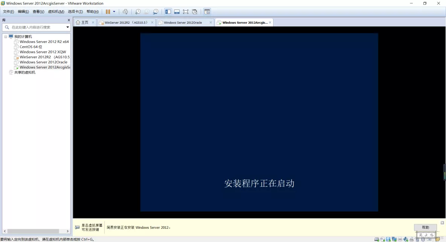Select CentOS 64 位 in the library

coord(30,47)
